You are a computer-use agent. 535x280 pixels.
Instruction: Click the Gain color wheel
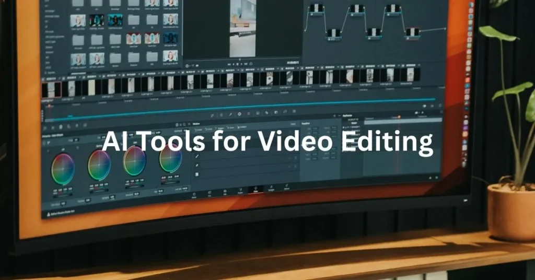click(x=135, y=160)
